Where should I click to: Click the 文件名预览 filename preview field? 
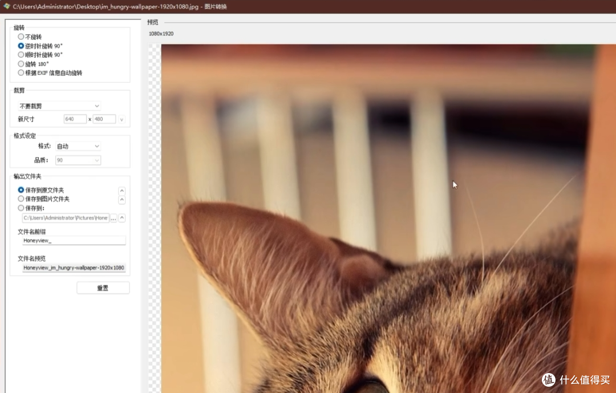pyautogui.click(x=74, y=268)
